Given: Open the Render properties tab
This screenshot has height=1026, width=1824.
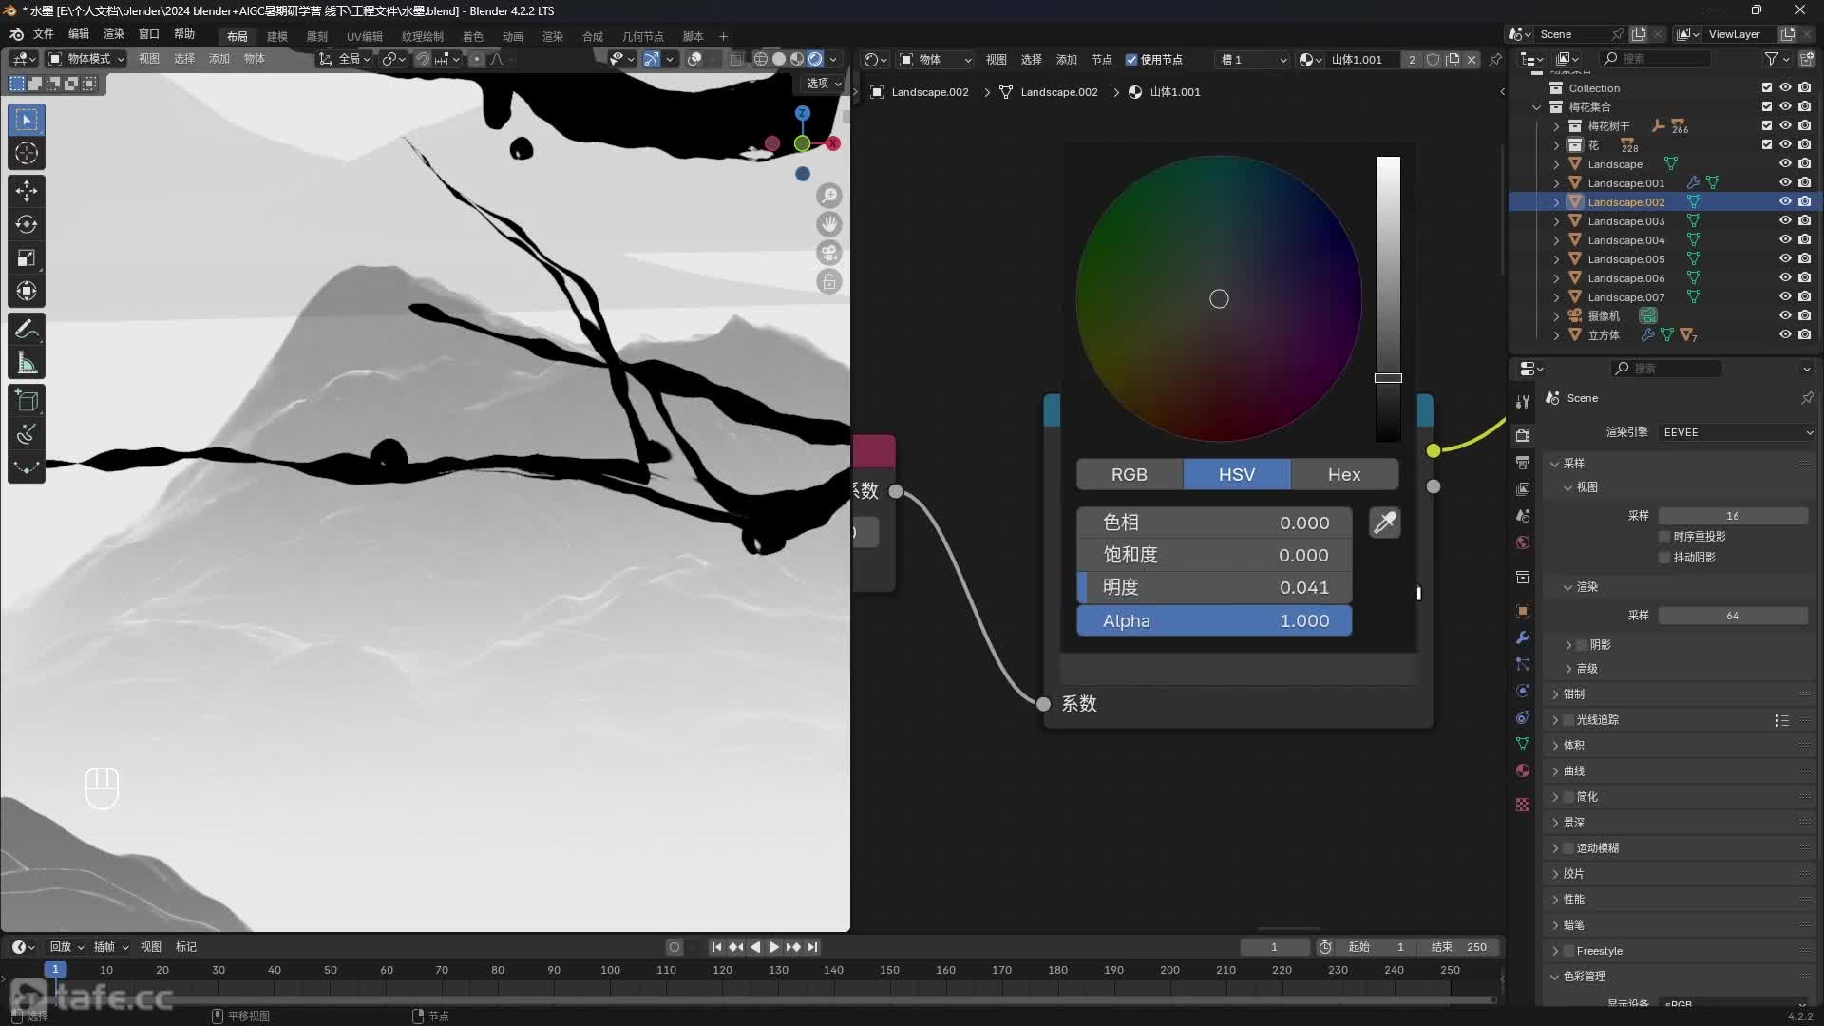Looking at the screenshot, I should pyautogui.click(x=1523, y=435).
